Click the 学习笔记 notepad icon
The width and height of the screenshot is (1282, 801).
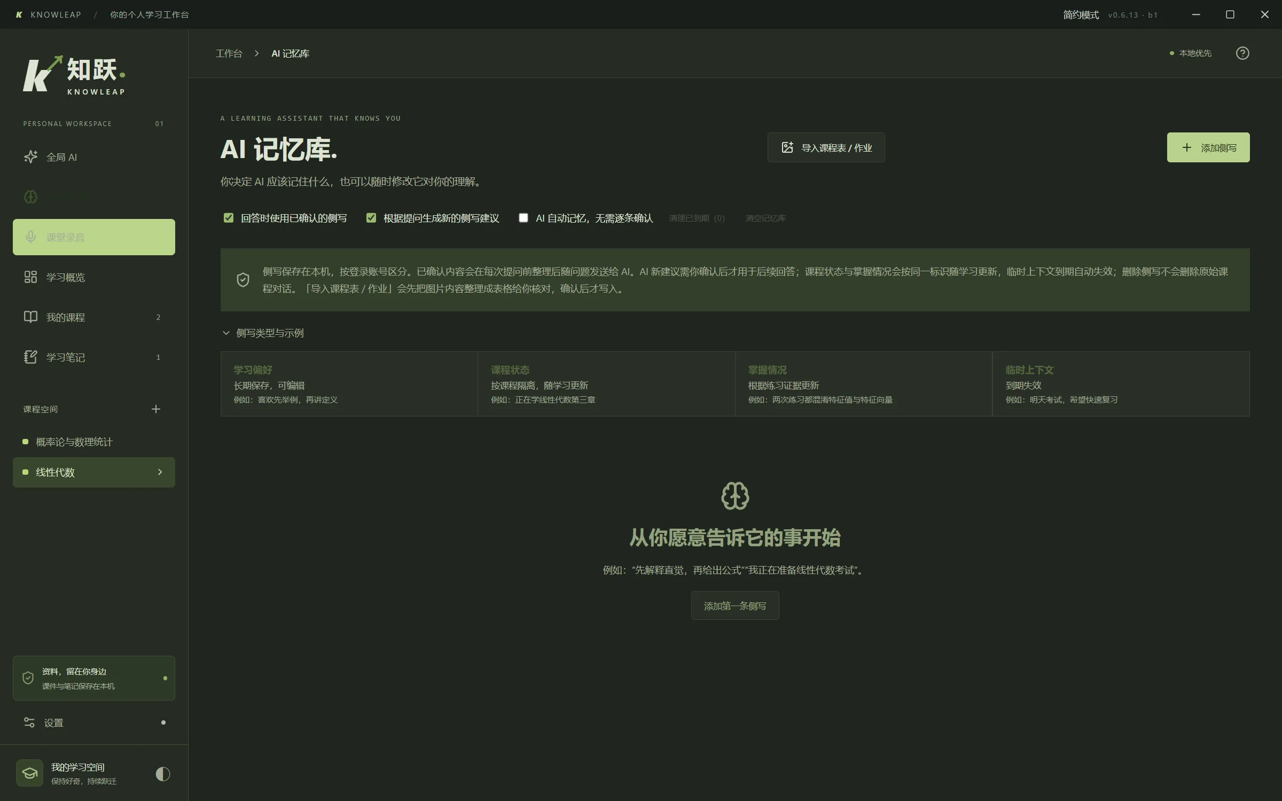point(30,357)
